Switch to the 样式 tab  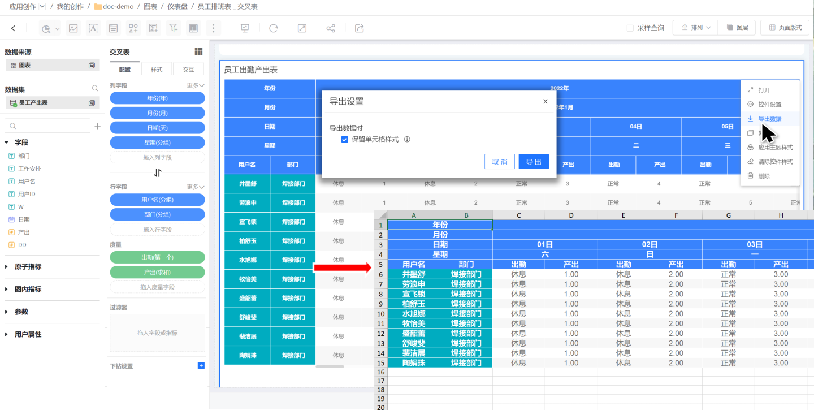click(x=157, y=70)
